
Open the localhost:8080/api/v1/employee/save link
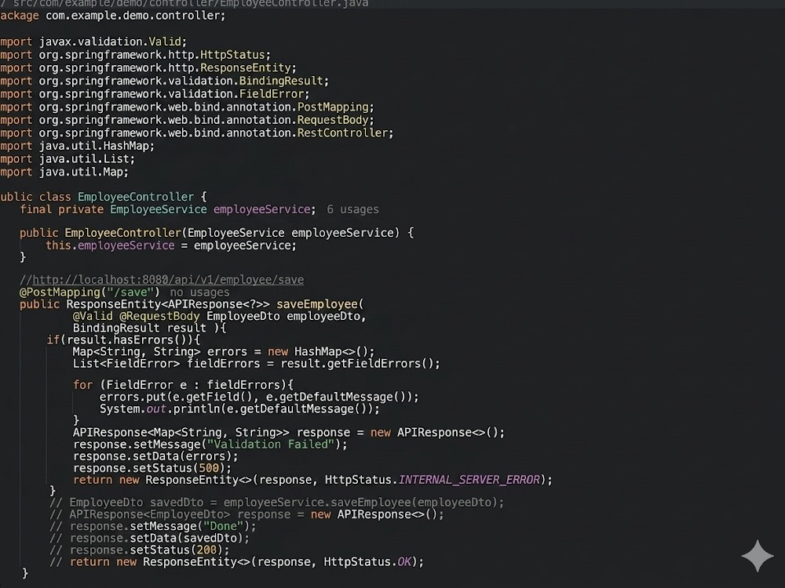pos(168,280)
